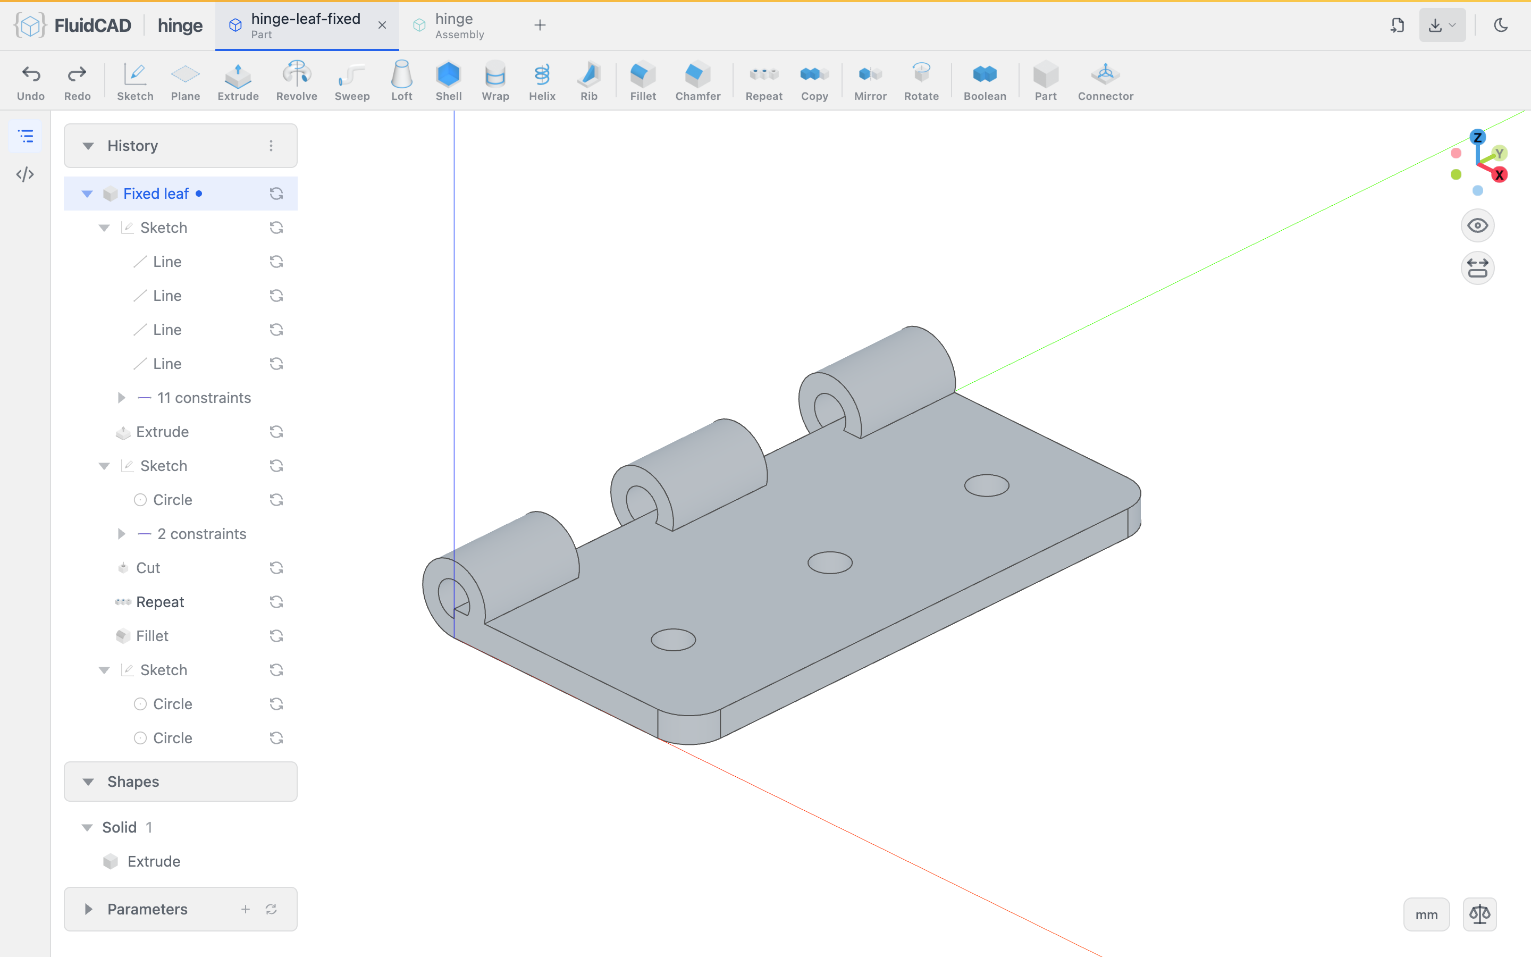The image size is (1531, 957).
Task: Open the Boolean tool
Action: [x=985, y=81]
